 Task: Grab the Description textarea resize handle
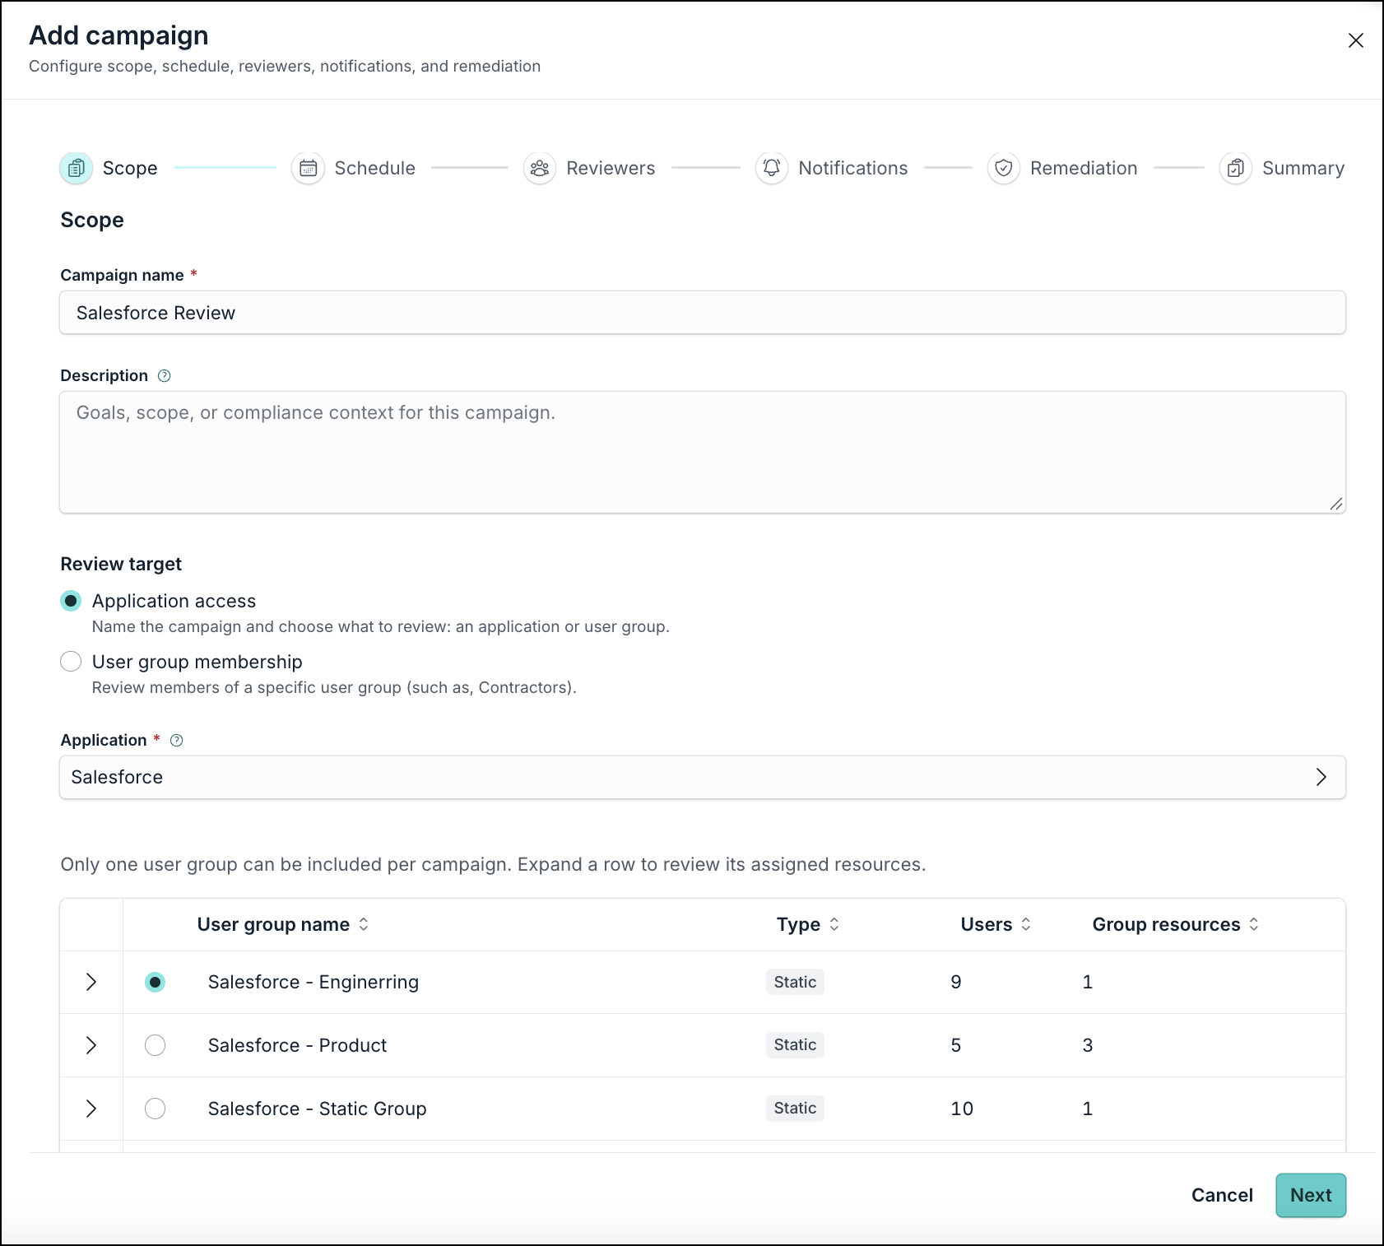(1336, 504)
